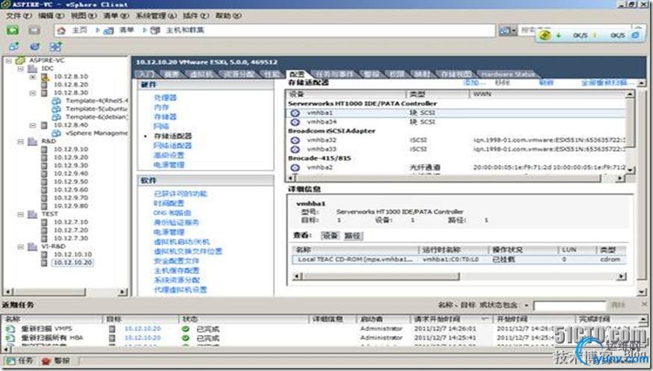Image resolution: width=653 pixels, height=371 pixels.
Task: Click the 全部重新扫描 link
Action: pyautogui.click(x=607, y=83)
